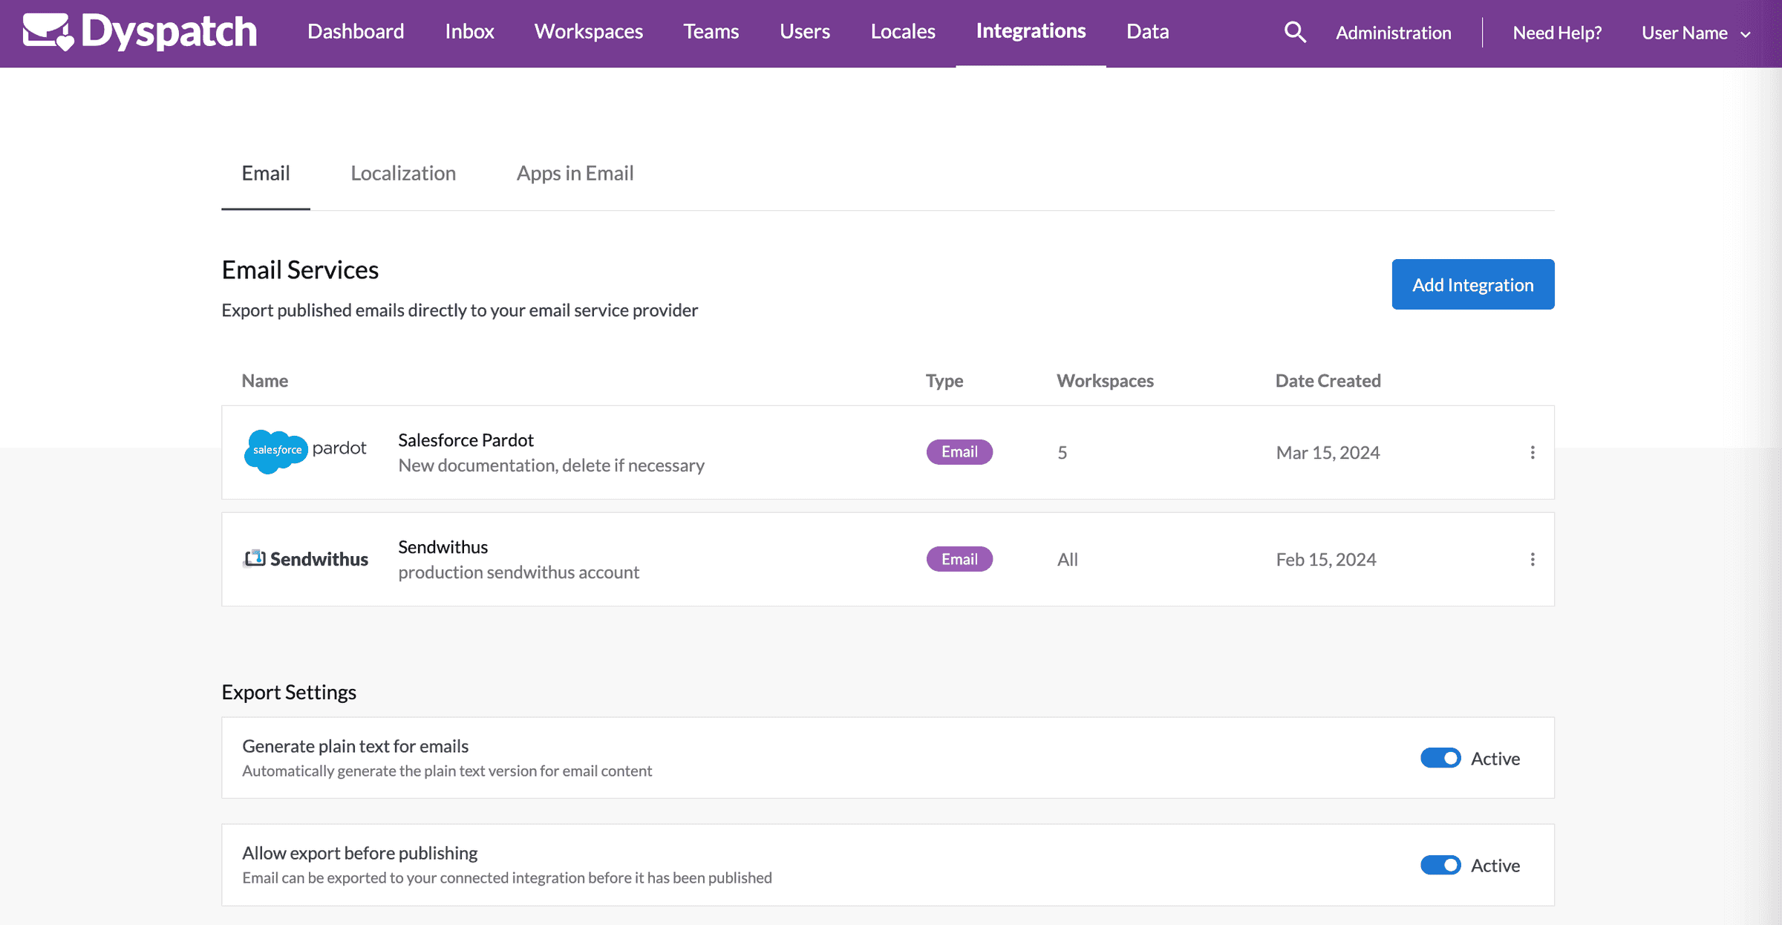Click the Add Integration button
1782x925 pixels.
(x=1472, y=284)
